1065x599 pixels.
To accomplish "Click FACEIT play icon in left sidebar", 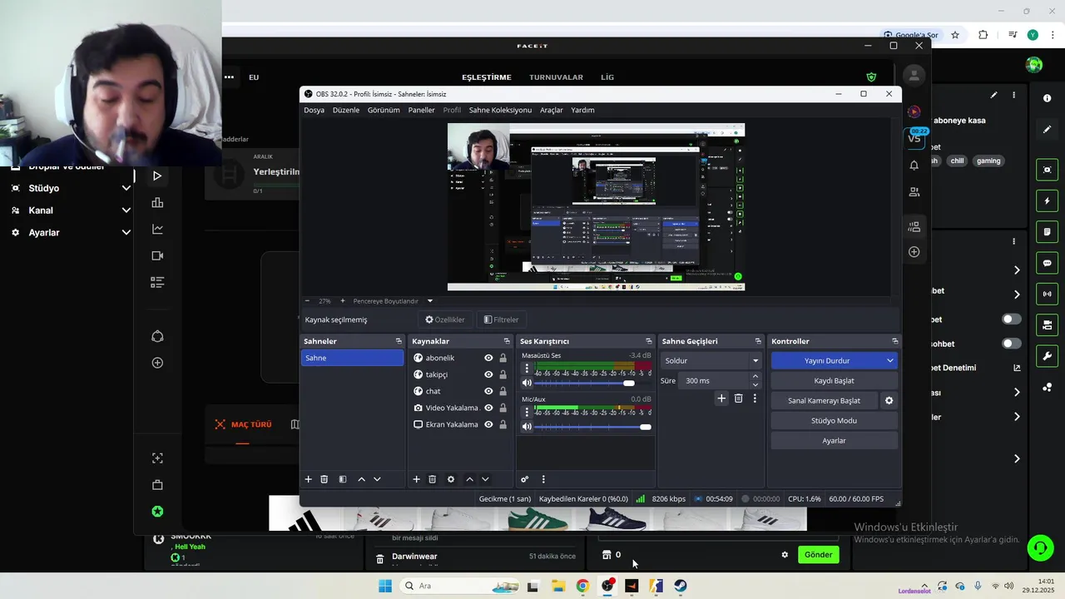I will 157,176.
